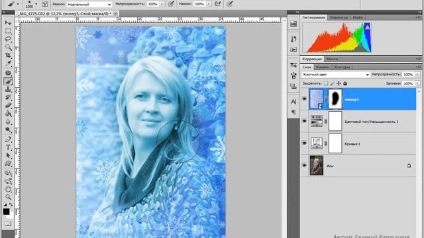Viewport: 424px width, 238px height.
Task: Toggle tablet pressure for size
Action: [230, 4]
